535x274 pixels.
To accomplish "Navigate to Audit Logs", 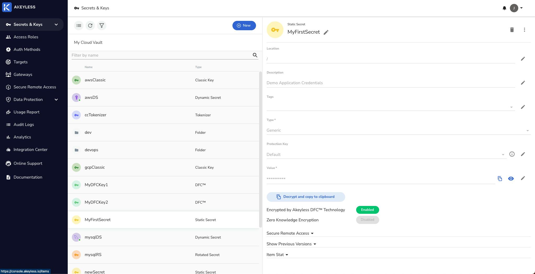I will [x=24, y=124].
